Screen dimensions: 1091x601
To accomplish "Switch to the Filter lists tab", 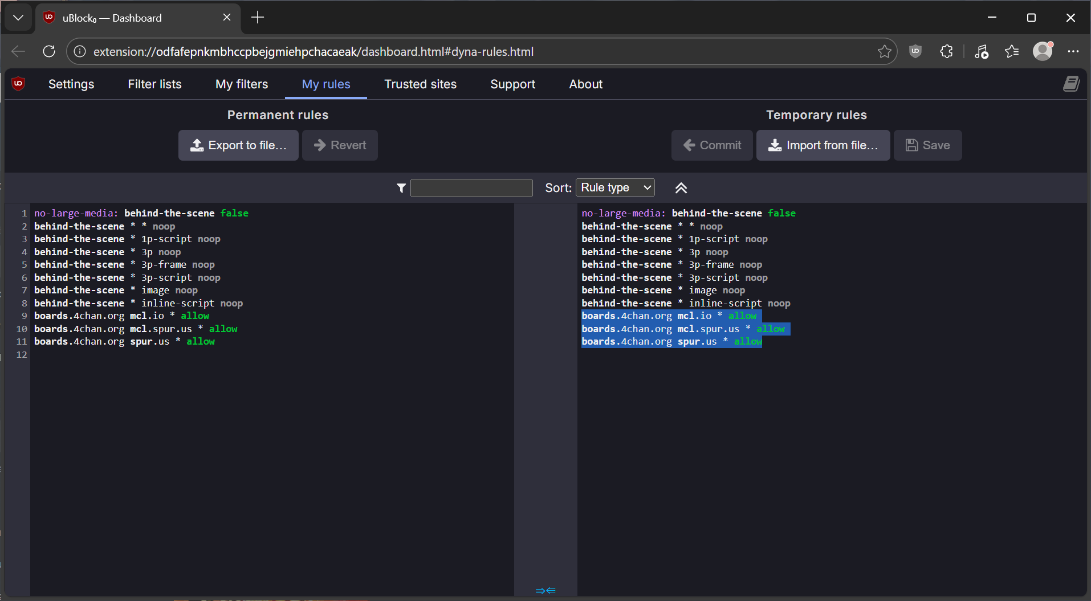I will 154,84.
